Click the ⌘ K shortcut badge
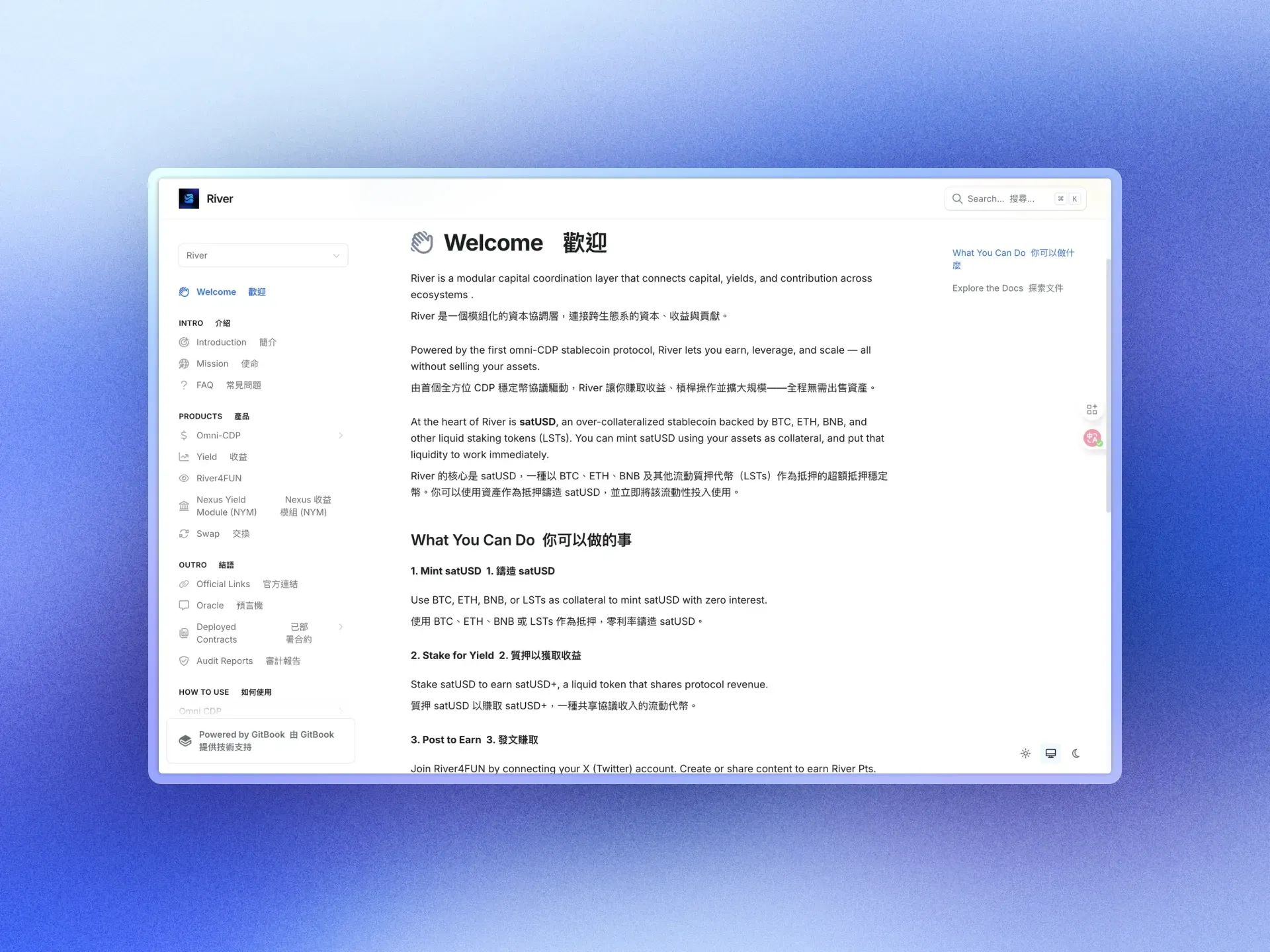The width and height of the screenshot is (1270, 952). 1068,198
